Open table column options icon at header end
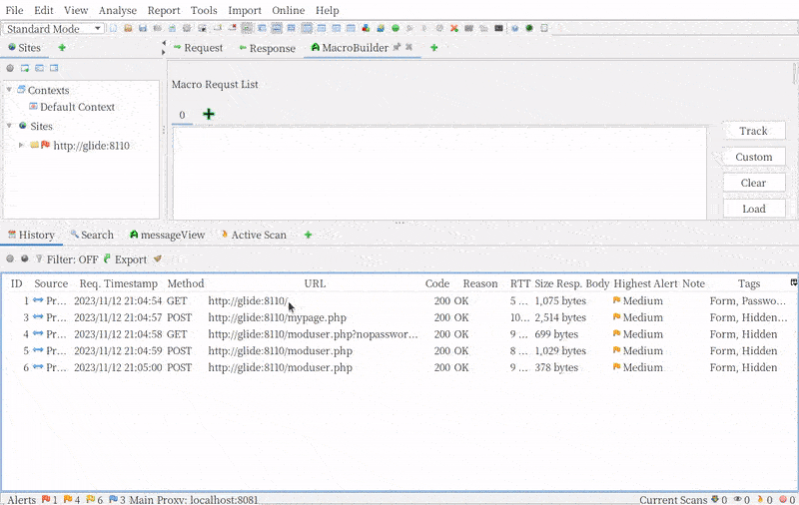 pyautogui.click(x=793, y=283)
